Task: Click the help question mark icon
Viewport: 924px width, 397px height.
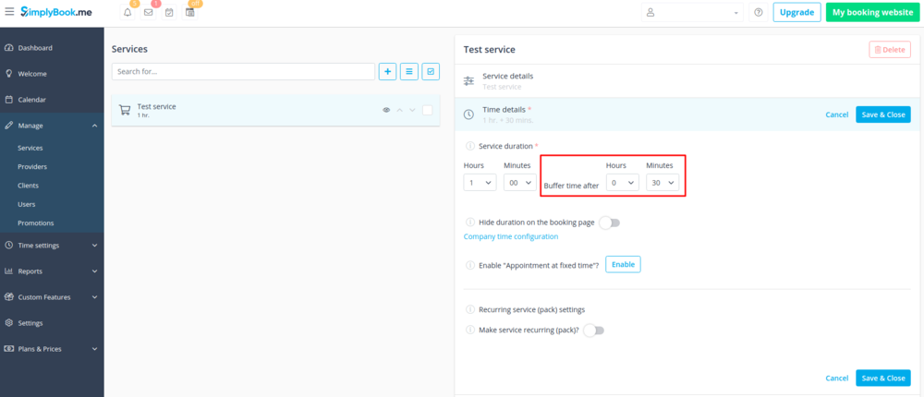Action: coord(759,13)
